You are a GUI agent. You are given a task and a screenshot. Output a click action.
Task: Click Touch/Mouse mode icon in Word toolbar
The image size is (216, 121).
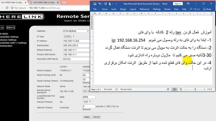tap(110, 4)
